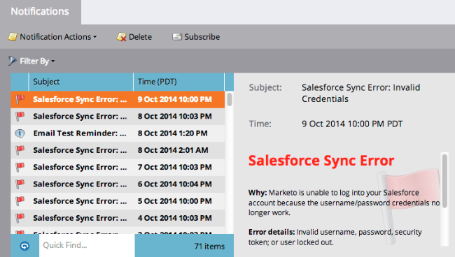This screenshot has width=455, height=257.
Task: Open the Notification Actions dropdown
Action: point(52,37)
